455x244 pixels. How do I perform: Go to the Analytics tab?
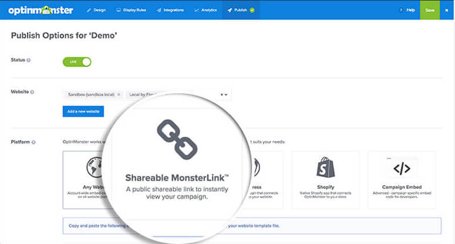[x=205, y=10]
